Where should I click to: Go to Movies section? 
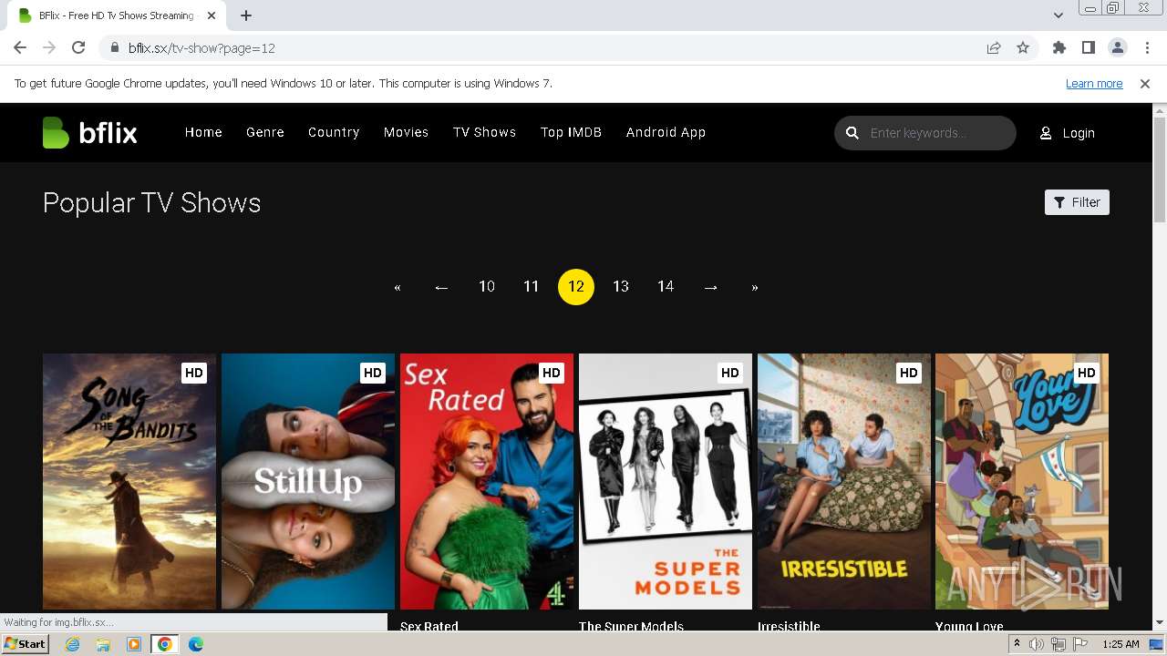point(406,132)
